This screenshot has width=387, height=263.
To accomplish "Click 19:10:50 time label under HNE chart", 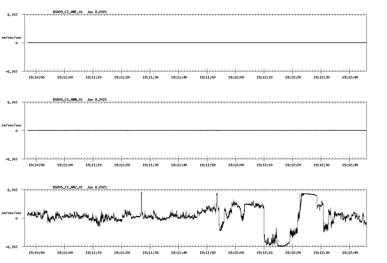I will (x=36, y=77).
